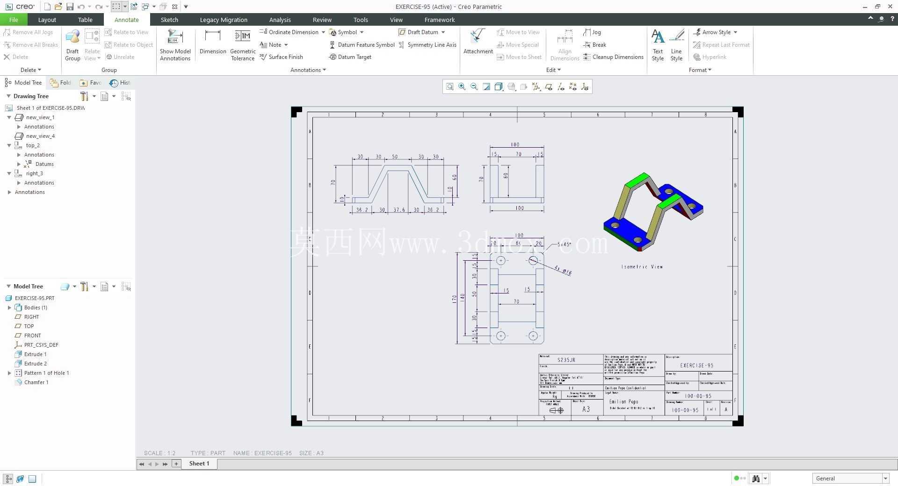The width and height of the screenshot is (898, 486).
Task: Select the Dimension tool
Action: coord(213,42)
